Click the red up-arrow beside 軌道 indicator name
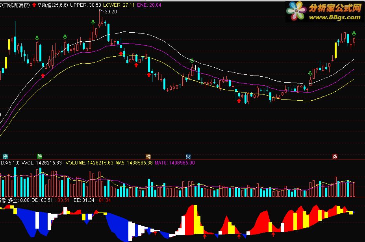This screenshot has width=365, height=242. (x=34, y=5)
